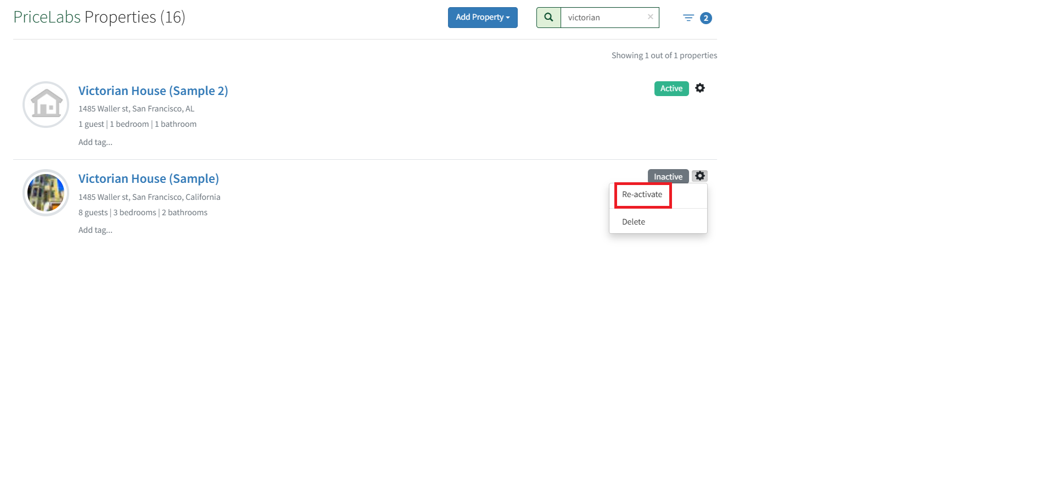Expand the Add Property dropdown

pos(483,18)
